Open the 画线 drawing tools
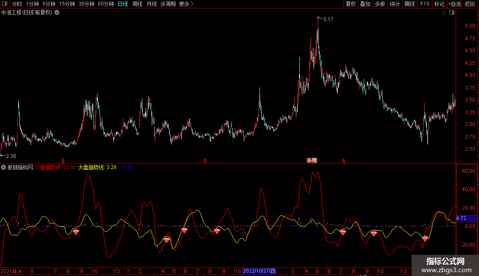 tap(409, 4)
